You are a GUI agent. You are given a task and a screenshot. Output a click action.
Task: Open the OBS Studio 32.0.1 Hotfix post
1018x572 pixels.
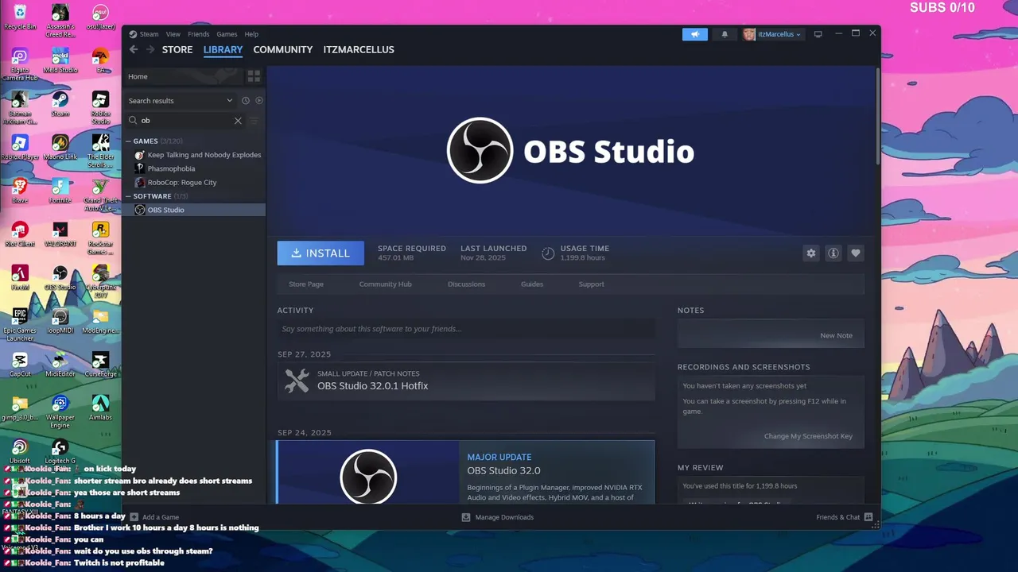466,381
